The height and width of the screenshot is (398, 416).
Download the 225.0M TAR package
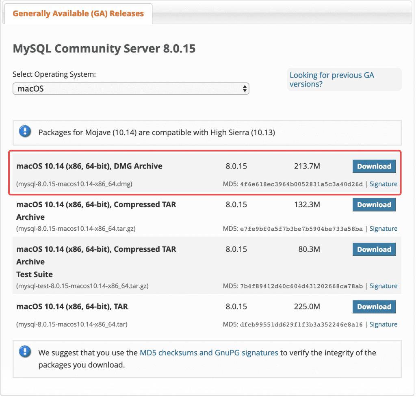click(374, 307)
